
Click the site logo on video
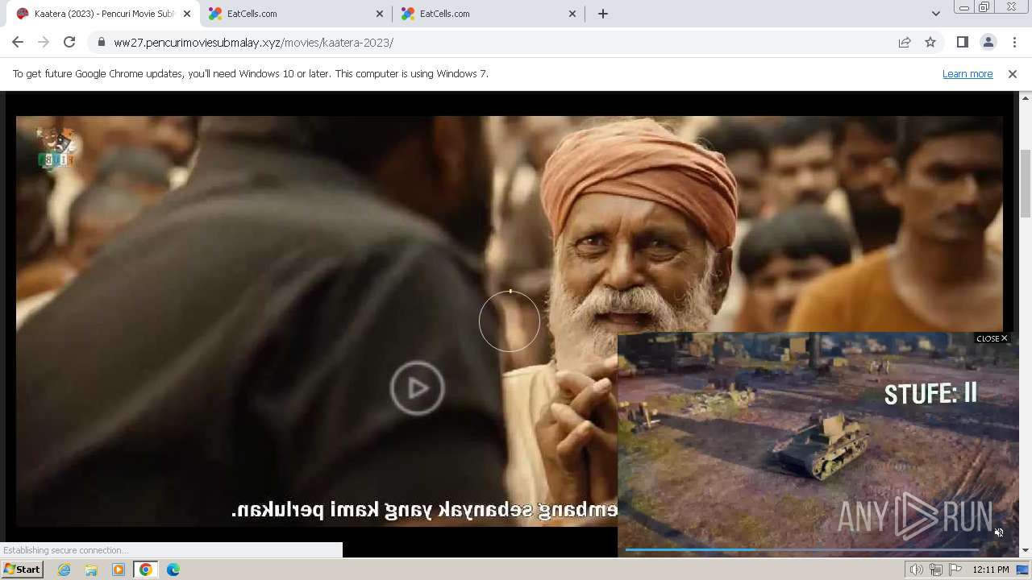tap(56, 148)
